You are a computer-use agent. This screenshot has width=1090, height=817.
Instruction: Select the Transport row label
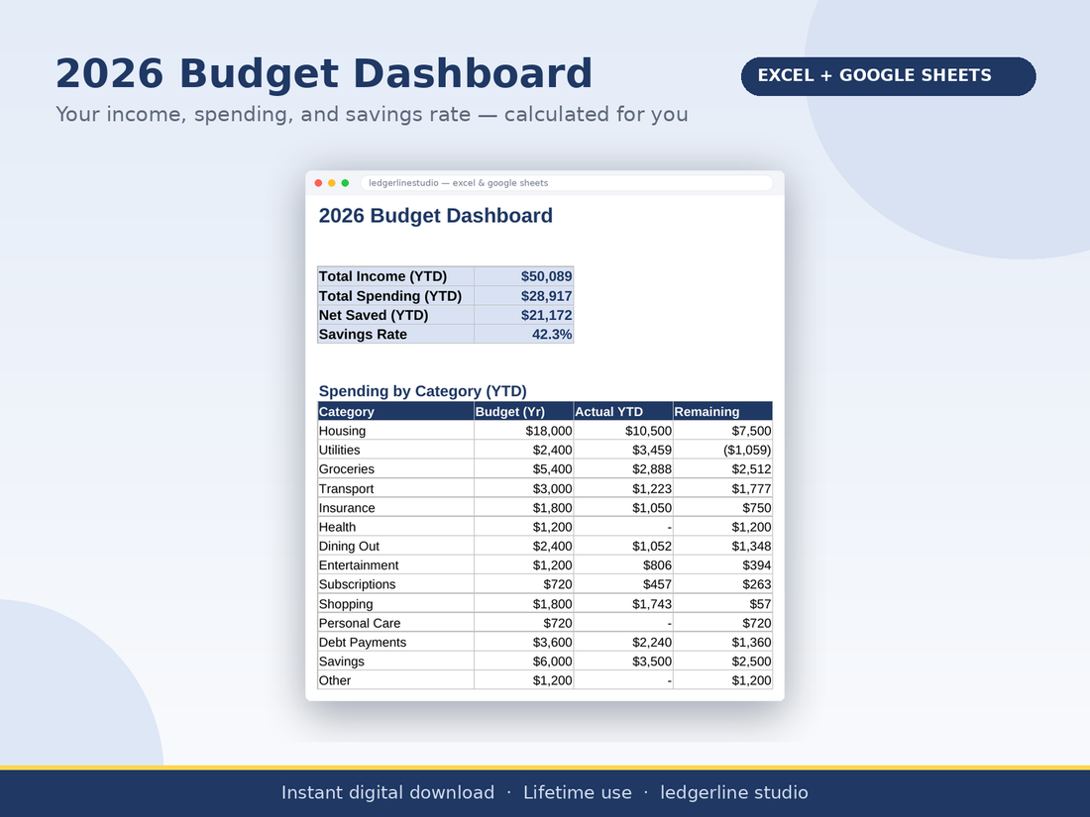click(395, 488)
